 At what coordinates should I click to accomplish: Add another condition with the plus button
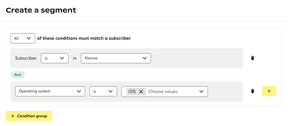[x=269, y=91]
